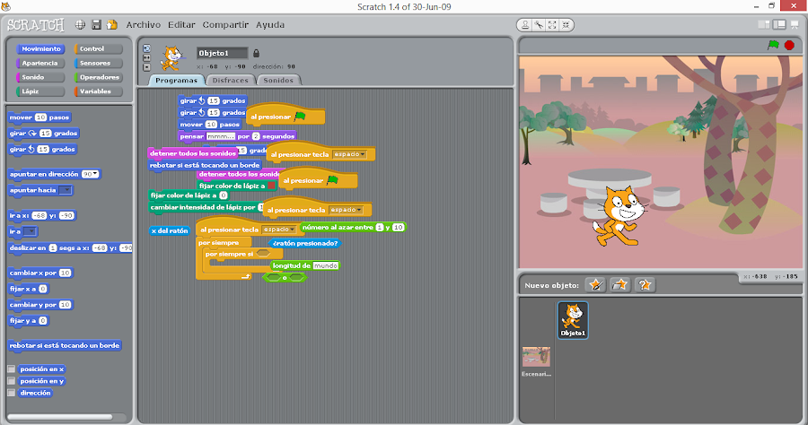Set rotation style to left-right flip

[147, 57]
